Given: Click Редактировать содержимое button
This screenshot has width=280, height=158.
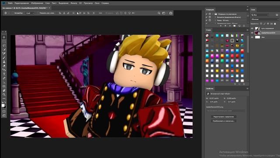Looking at the screenshot, I should point(224,117).
